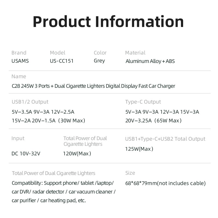Click the USB1/2 Output label
The height and width of the screenshot is (218, 218).
click(30, 102)
